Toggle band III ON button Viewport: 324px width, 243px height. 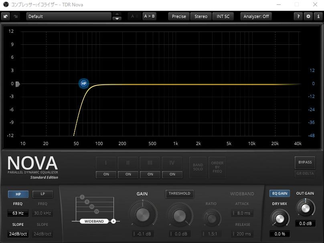(150, 174)
